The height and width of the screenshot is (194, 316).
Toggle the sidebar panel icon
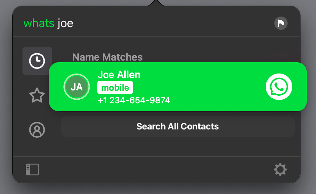(x=32, y=170)
